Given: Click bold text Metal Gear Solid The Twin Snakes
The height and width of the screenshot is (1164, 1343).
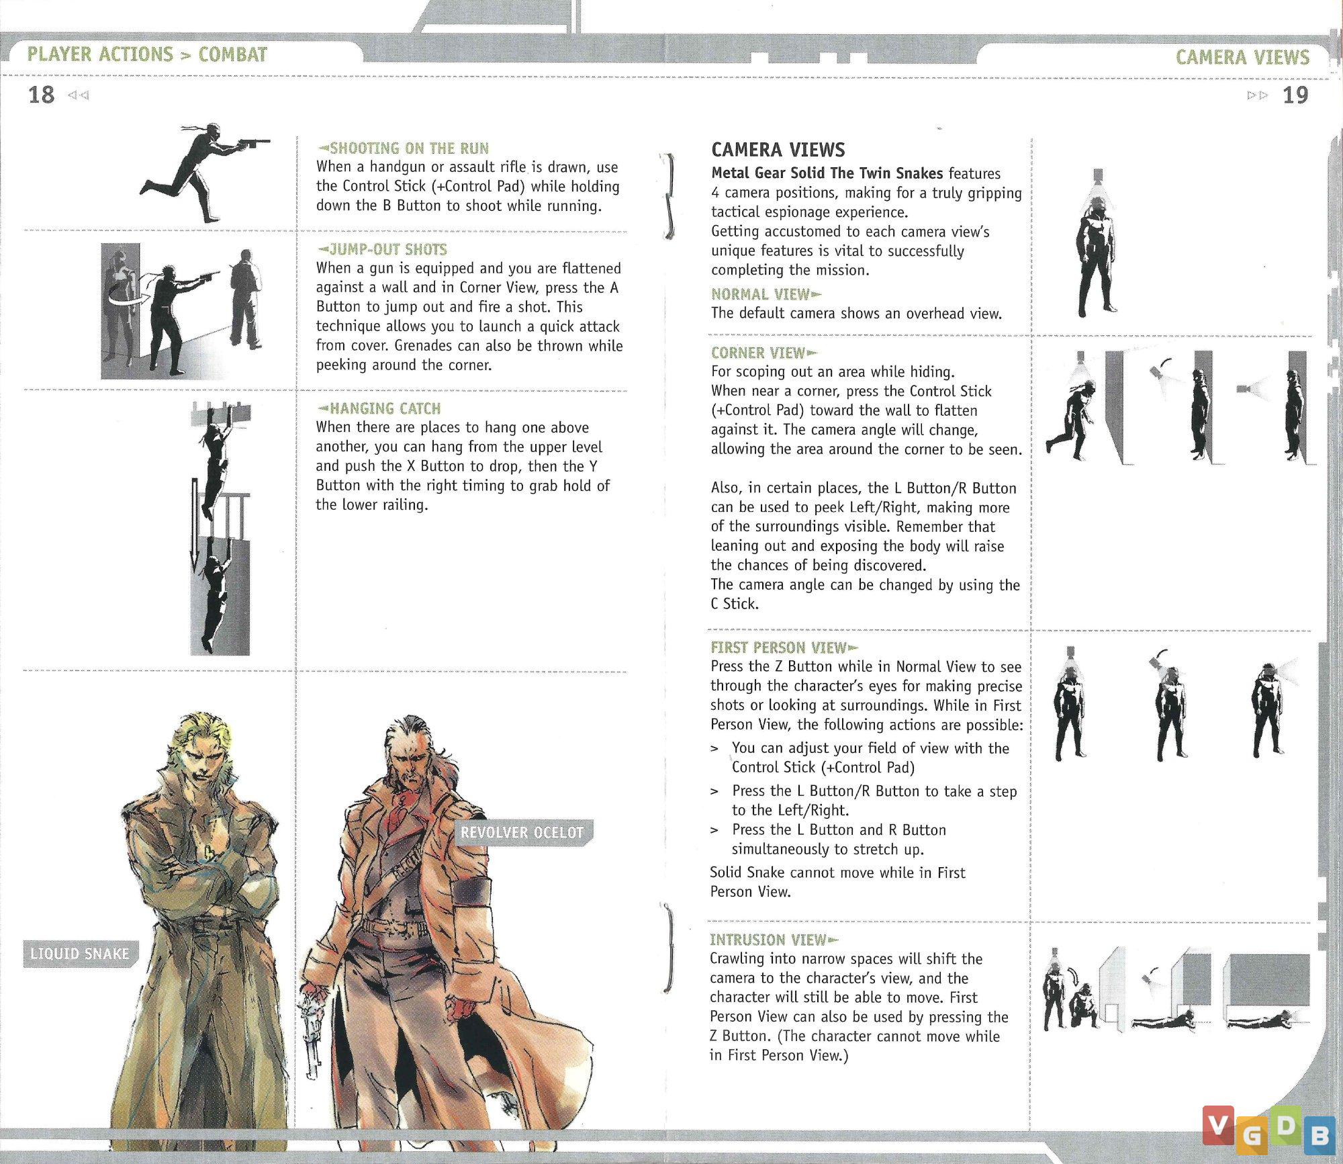Looking at the screenshot, I should (x=827, y=173).
